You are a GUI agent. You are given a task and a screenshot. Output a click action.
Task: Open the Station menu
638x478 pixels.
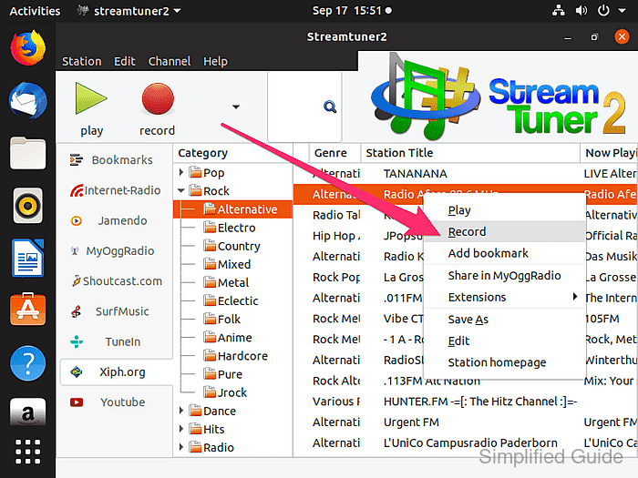[82, 61]
